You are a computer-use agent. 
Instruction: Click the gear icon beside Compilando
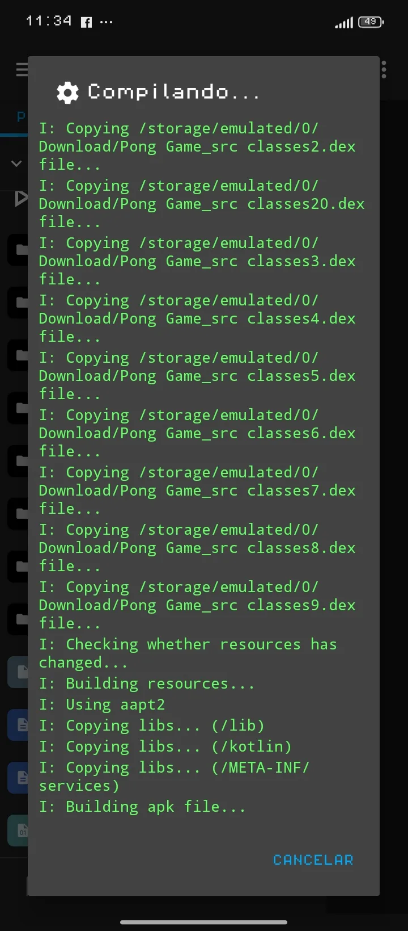click(x=67, y=93)
